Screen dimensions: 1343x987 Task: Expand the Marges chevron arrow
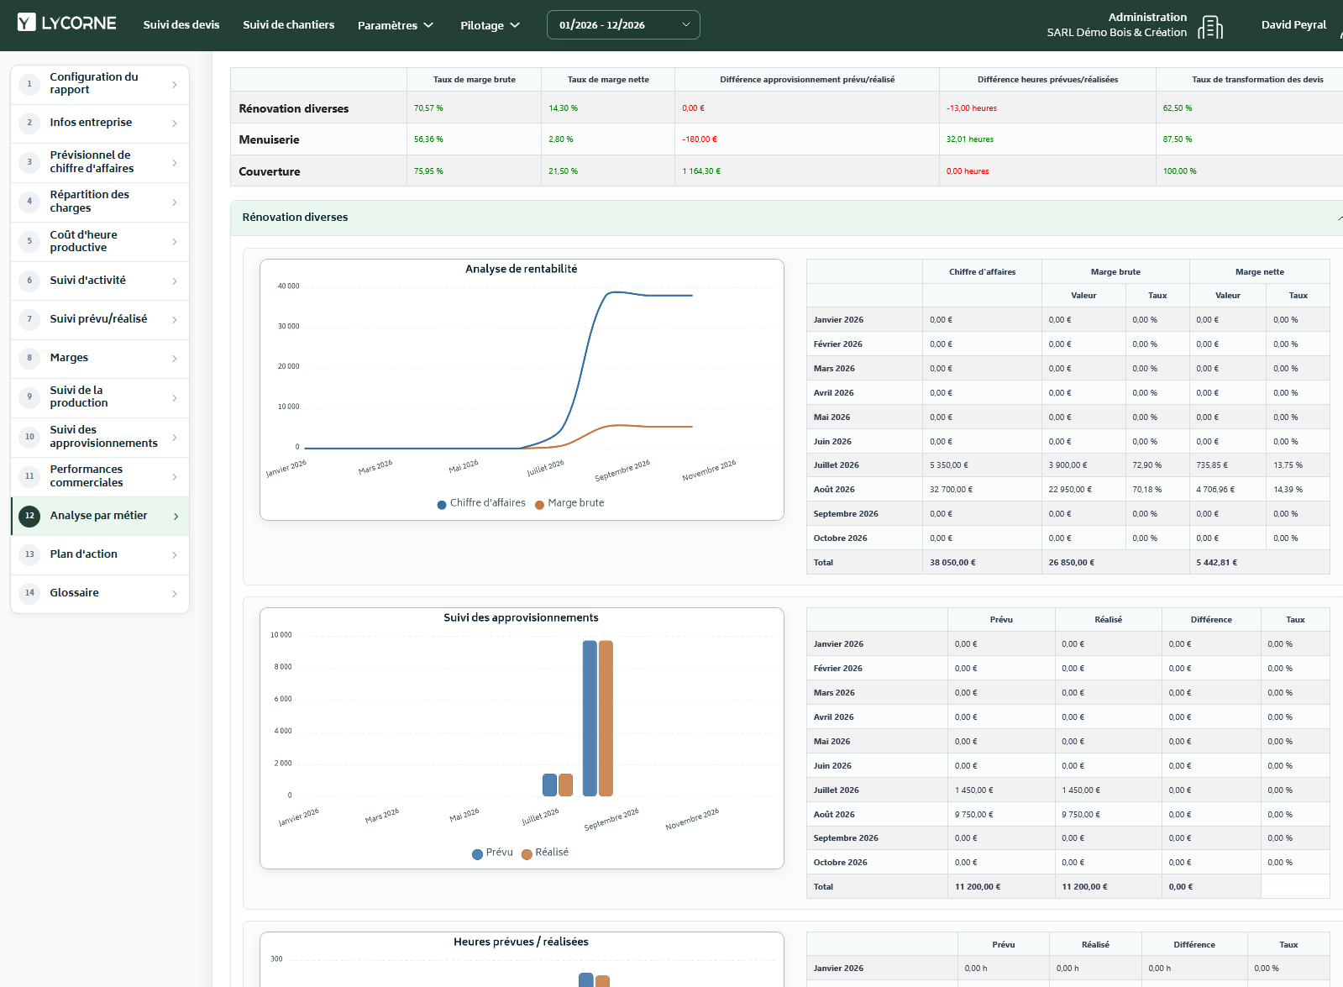pyautogui.click(x=175, y=359)
